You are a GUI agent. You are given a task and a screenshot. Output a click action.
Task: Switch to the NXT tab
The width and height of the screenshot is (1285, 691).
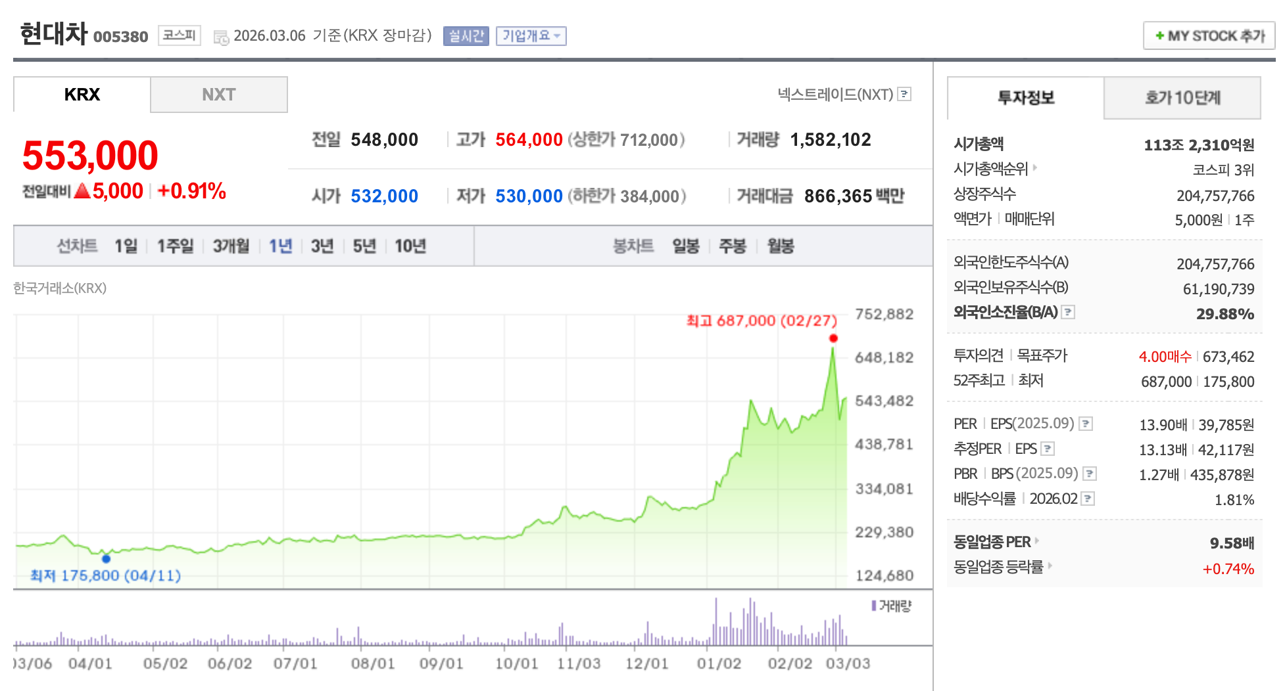219,95
